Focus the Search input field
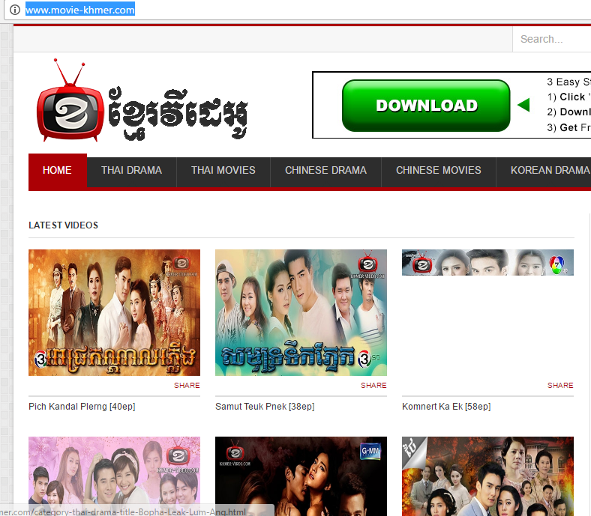 [x=552, y=39]
